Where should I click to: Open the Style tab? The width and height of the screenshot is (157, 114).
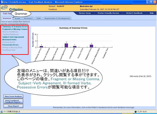coord(39,18)
